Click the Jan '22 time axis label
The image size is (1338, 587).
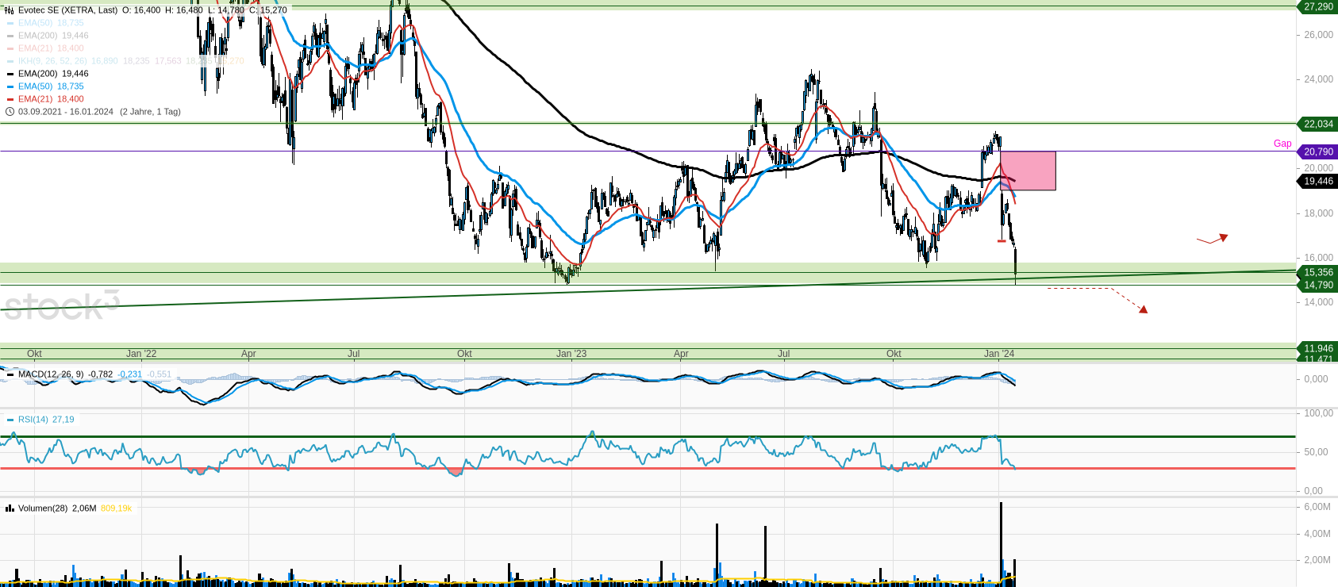141,354
